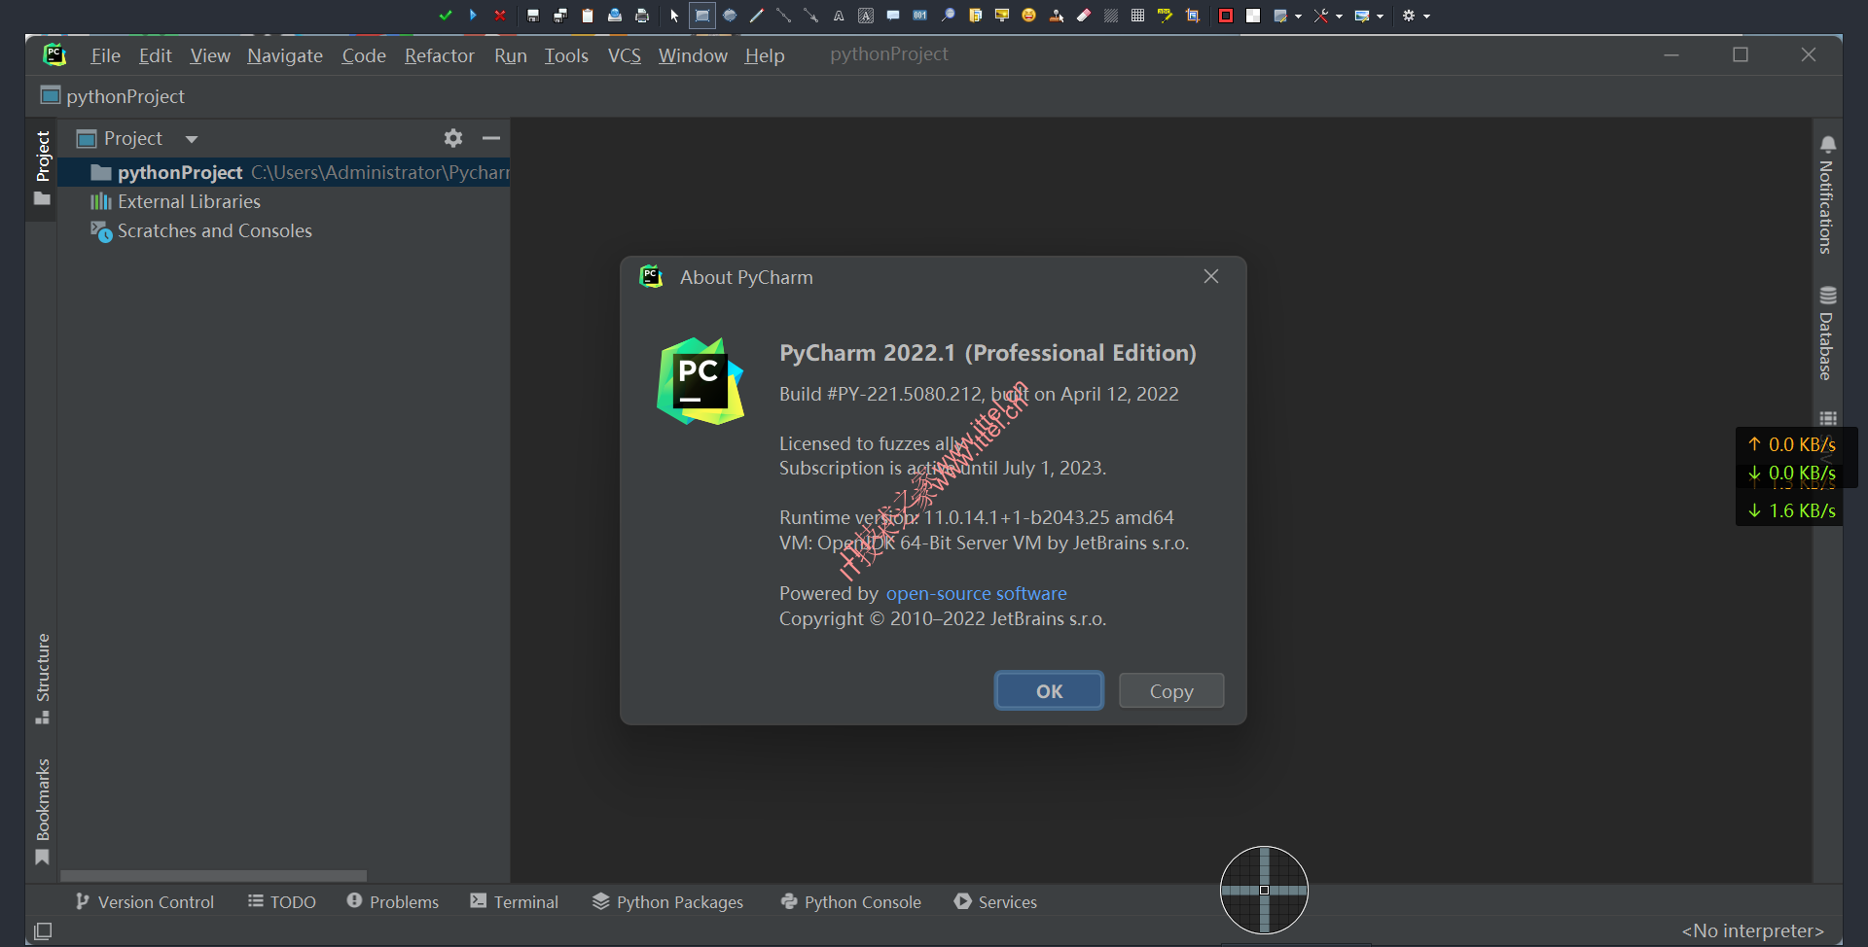The image size is (1868, 947).
Task: Select the eraser tool
Action: (1083, 16)
